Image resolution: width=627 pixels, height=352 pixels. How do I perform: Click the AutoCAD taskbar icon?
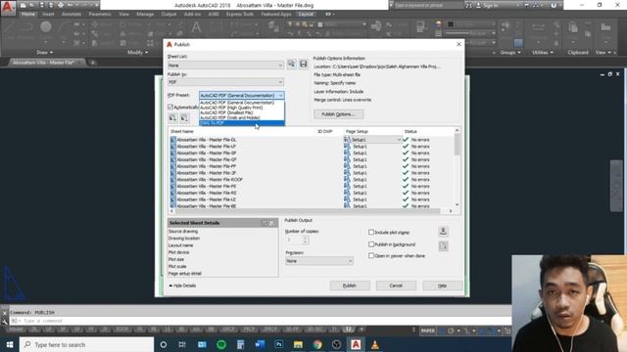(356, 344)
